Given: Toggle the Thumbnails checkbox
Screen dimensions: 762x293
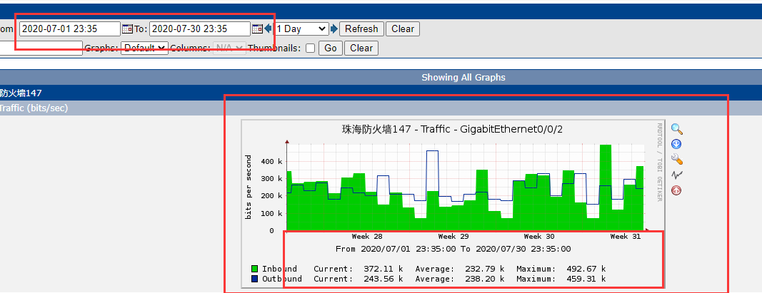Looking at the screenshot, I should coord(310,48).
